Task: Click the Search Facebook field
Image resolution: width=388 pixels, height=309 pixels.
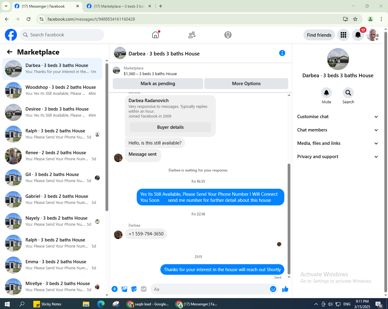Action: pyautogui.click(x=62, y=35)
